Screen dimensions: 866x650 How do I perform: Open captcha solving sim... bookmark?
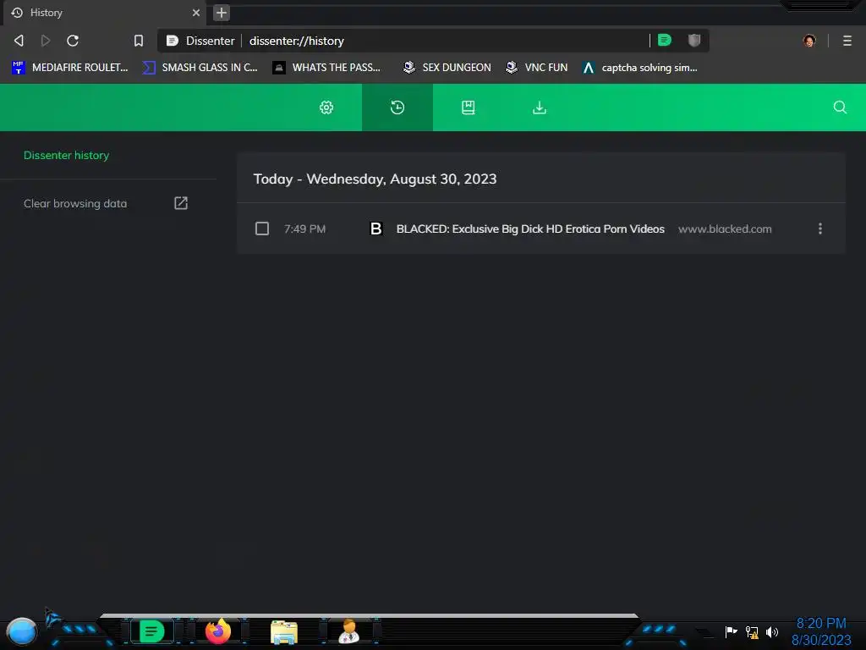639,68
